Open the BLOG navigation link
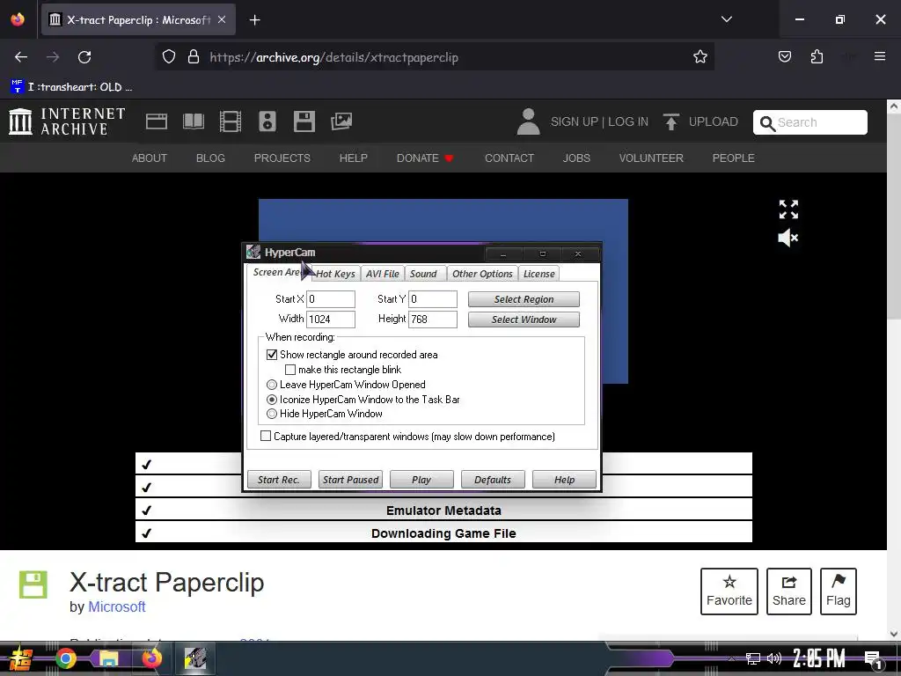Image resolution: width=901 pixels, height=676 pixels. pos(210,158)
